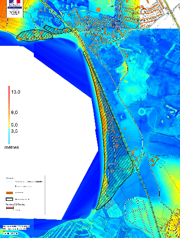
Task: Click the light blue line legend symbol
Action: (x=10, y=182)
